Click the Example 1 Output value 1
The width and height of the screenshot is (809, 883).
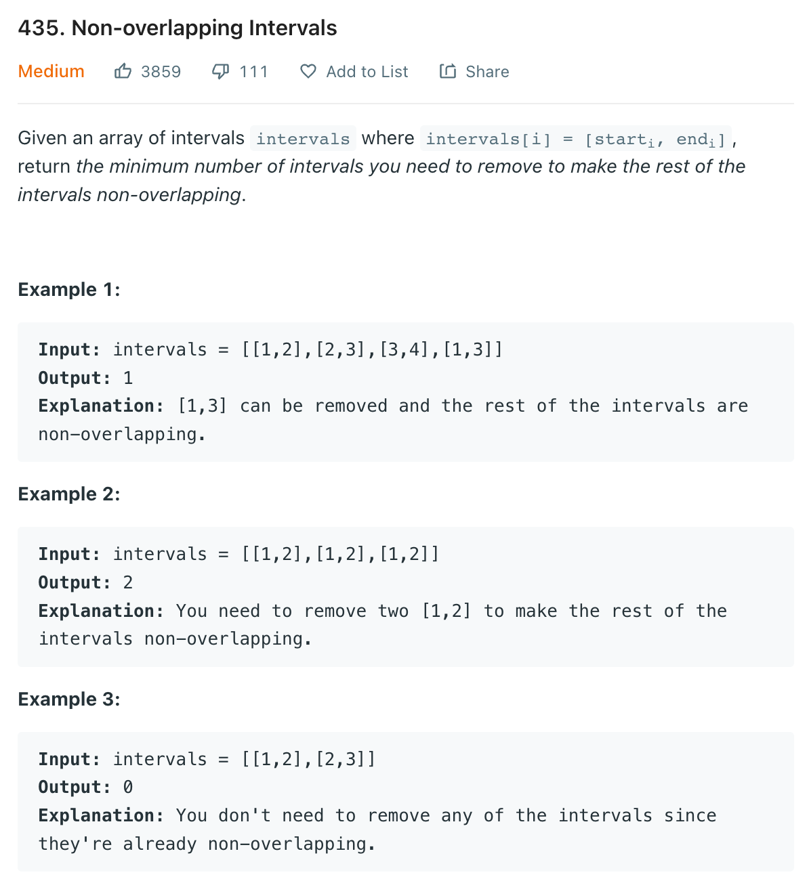coord(128,378)
